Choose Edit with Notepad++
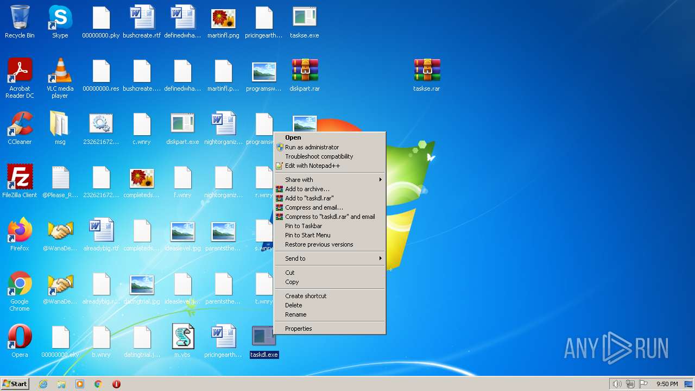 point(330,166)
